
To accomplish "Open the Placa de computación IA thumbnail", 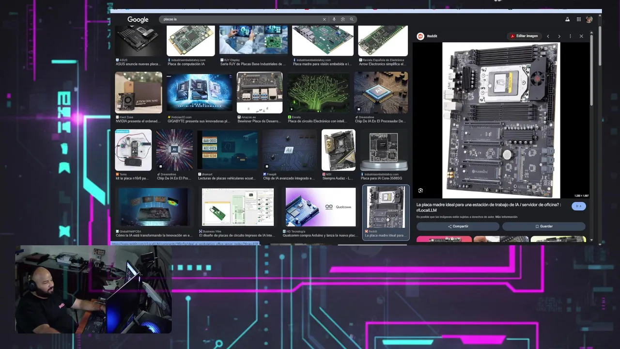I will [x=191, y=41].
